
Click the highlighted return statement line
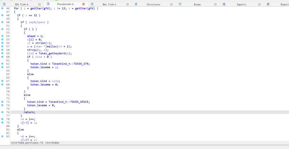point(30,112)
